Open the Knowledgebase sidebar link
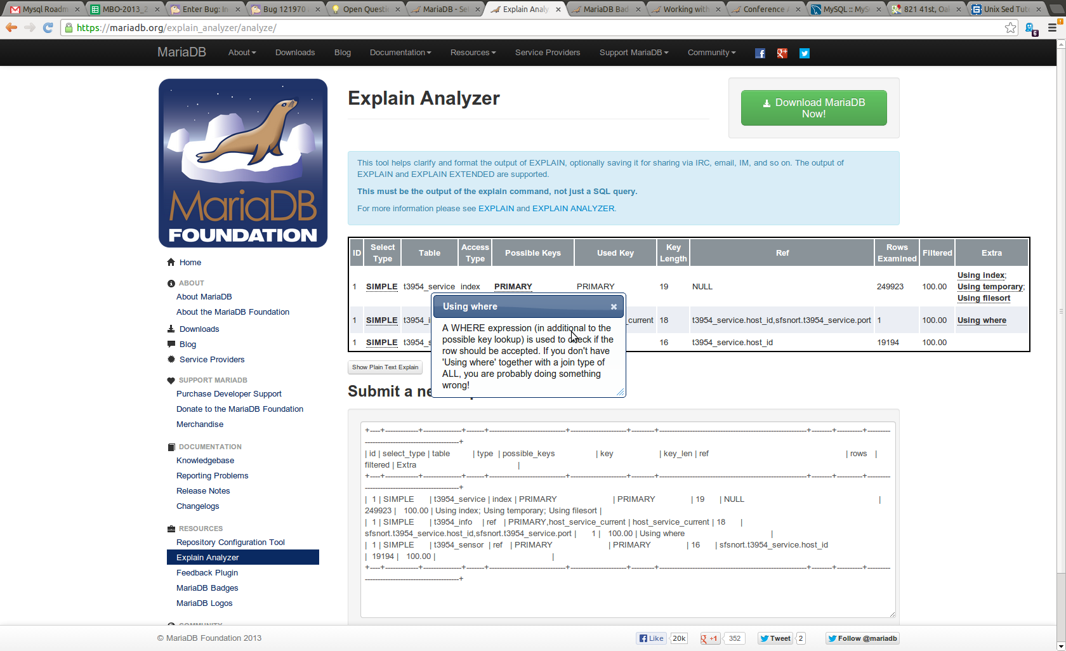1066x651 pixels. (x=205, y=461)
